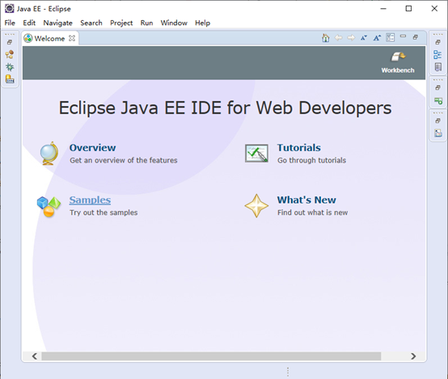This screenshot has width=448, height=379.
Task: Click the Customize page icon
Action: tap(391, 37)
